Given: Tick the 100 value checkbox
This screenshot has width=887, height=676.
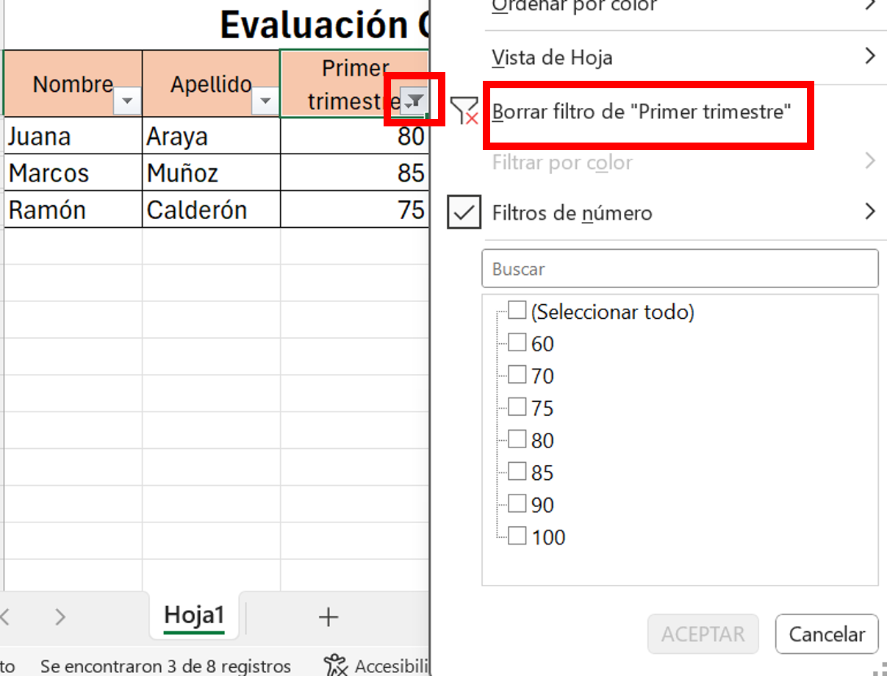Looking at the screenshot, I should [x=517, y=536].
